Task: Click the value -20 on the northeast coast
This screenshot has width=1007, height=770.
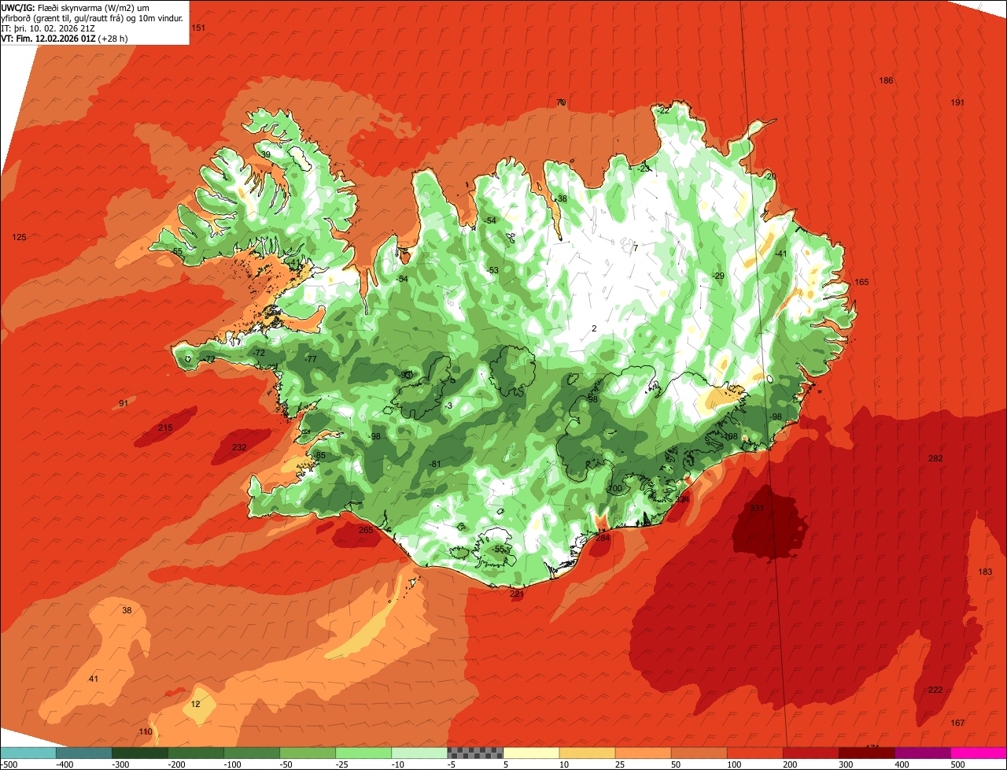Action: tap(770, 176)
